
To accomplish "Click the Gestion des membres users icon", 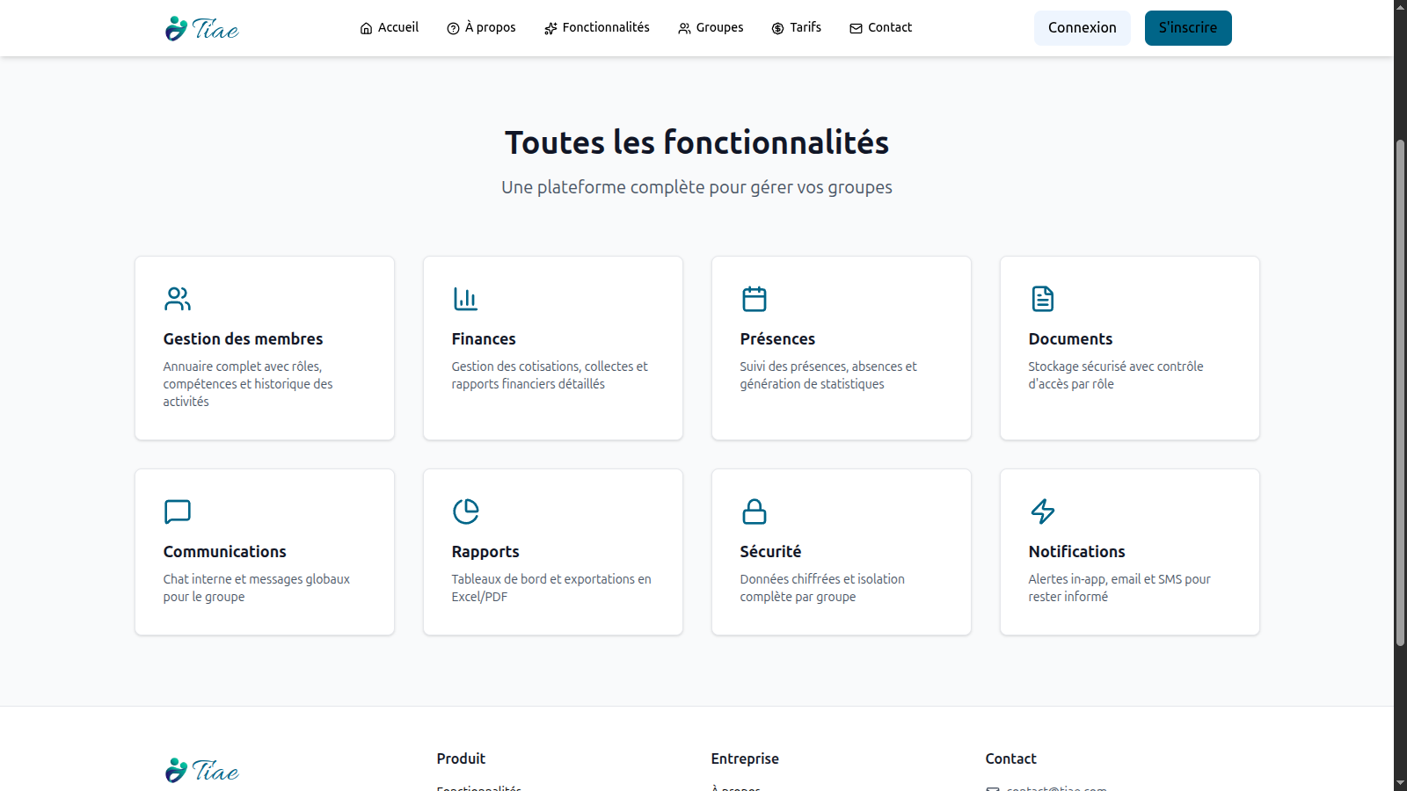I will click(178, 299).
